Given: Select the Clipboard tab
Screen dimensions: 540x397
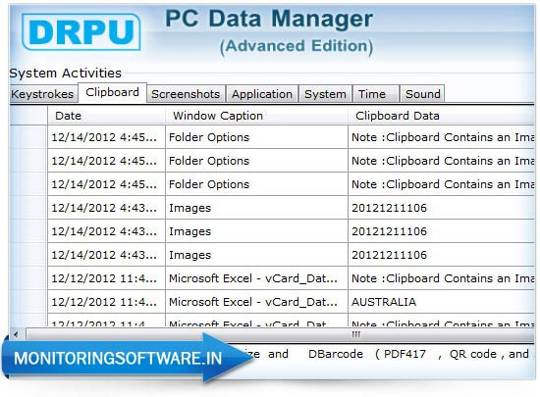Looking at the screenshot, I should 113,92.
